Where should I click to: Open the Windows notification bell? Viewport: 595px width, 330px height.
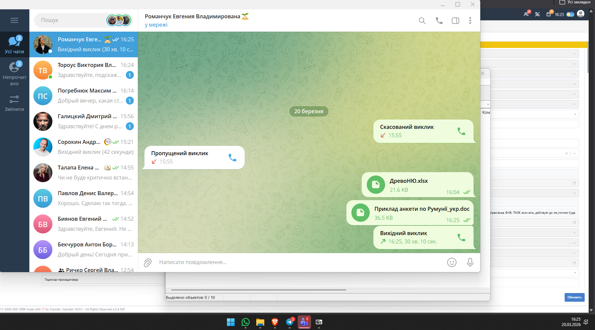[586, 322]
